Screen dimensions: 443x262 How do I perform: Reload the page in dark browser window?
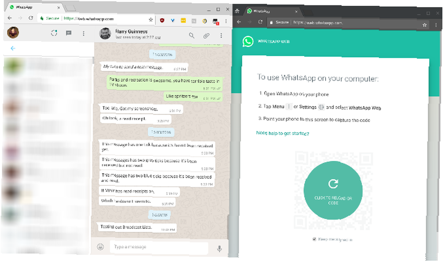pyautogui.click(x=260, y=22)
